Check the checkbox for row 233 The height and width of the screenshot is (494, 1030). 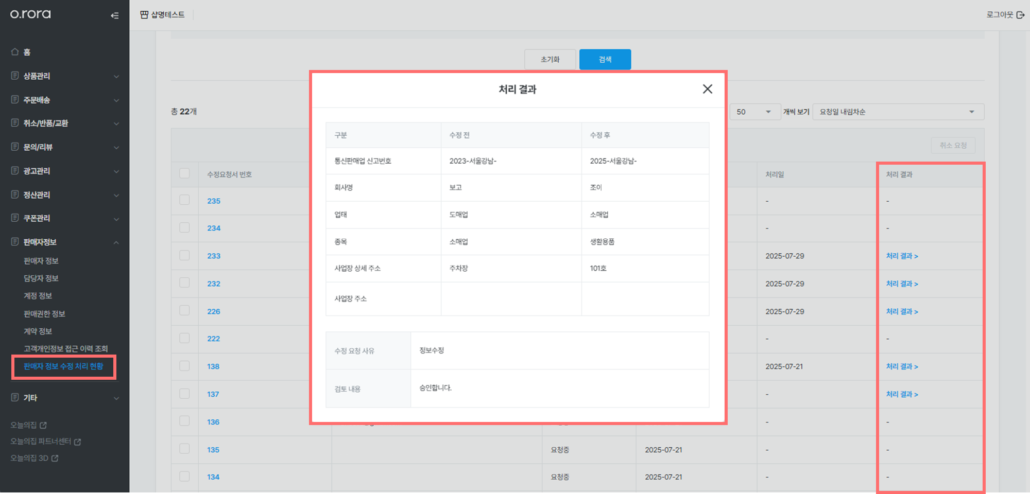(184, 255)
